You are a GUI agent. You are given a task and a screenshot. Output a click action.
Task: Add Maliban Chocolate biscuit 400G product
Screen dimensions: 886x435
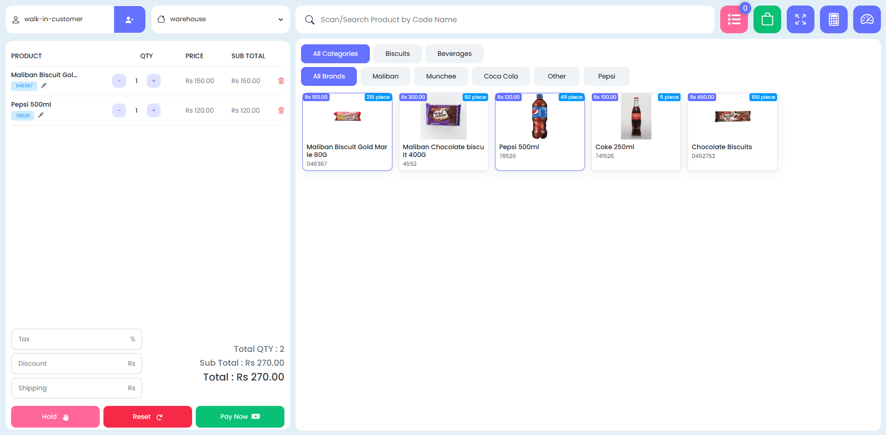(444, 132)
